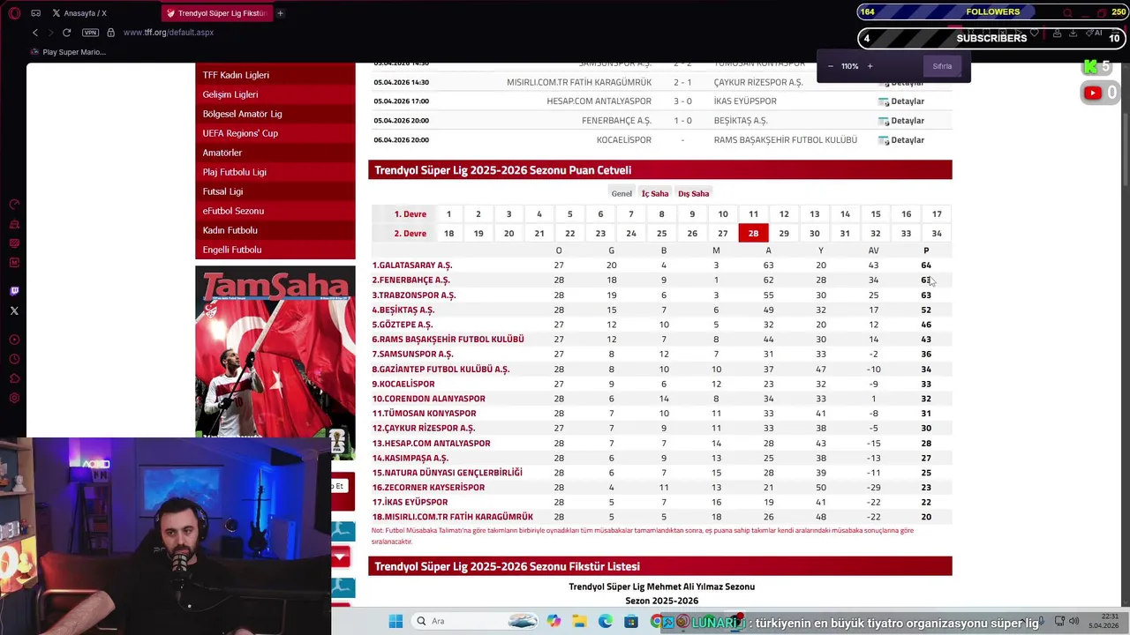Screen dimensions: 1130x635
Task: Toggle the VPN badge in the address bar
Action: [90, 33]
